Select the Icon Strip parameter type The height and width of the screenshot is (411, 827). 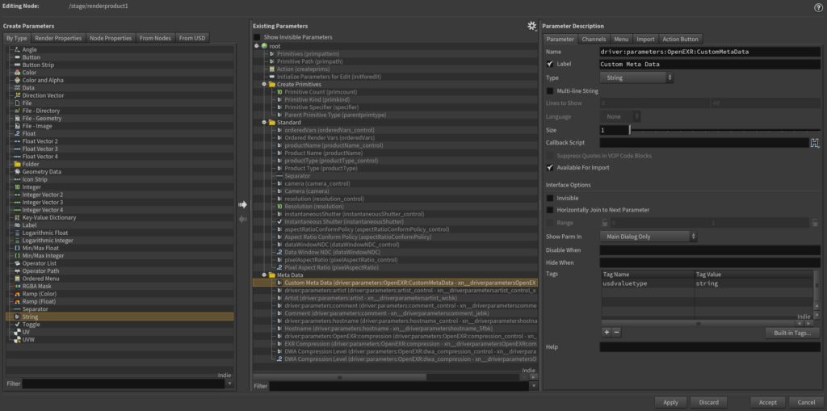(34, 179)
